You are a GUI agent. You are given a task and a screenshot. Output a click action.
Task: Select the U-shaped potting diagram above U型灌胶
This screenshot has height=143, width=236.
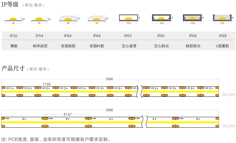point(222,18)
